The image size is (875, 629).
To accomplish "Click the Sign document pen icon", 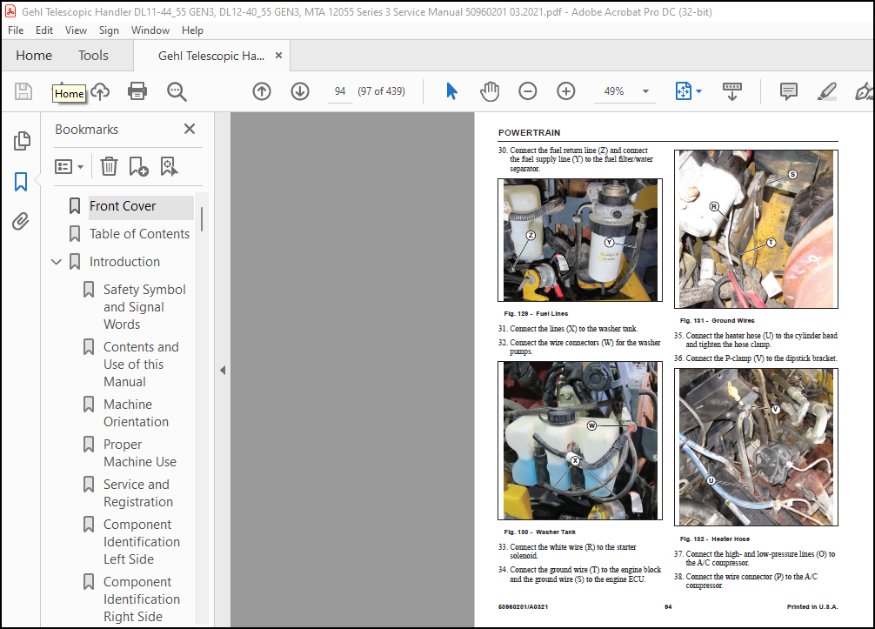I will pos(864,91).
